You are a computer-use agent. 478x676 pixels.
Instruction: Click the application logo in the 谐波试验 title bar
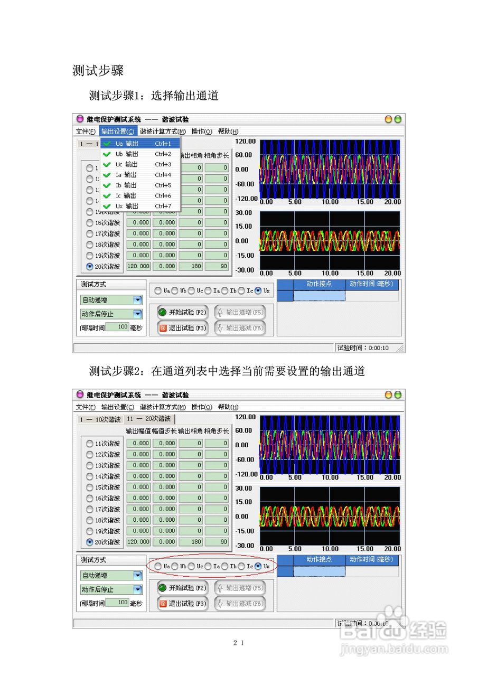point(80,119)
